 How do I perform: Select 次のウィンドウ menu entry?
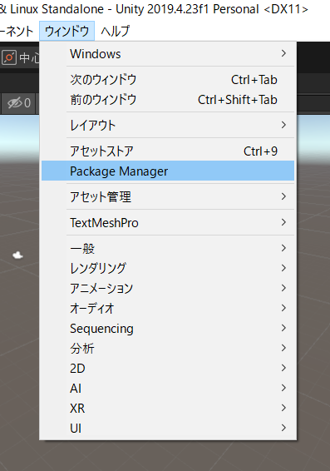tap(168, 80)
